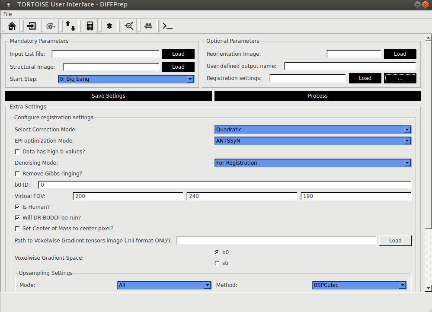Click the User defined output name field

[350, 66]
